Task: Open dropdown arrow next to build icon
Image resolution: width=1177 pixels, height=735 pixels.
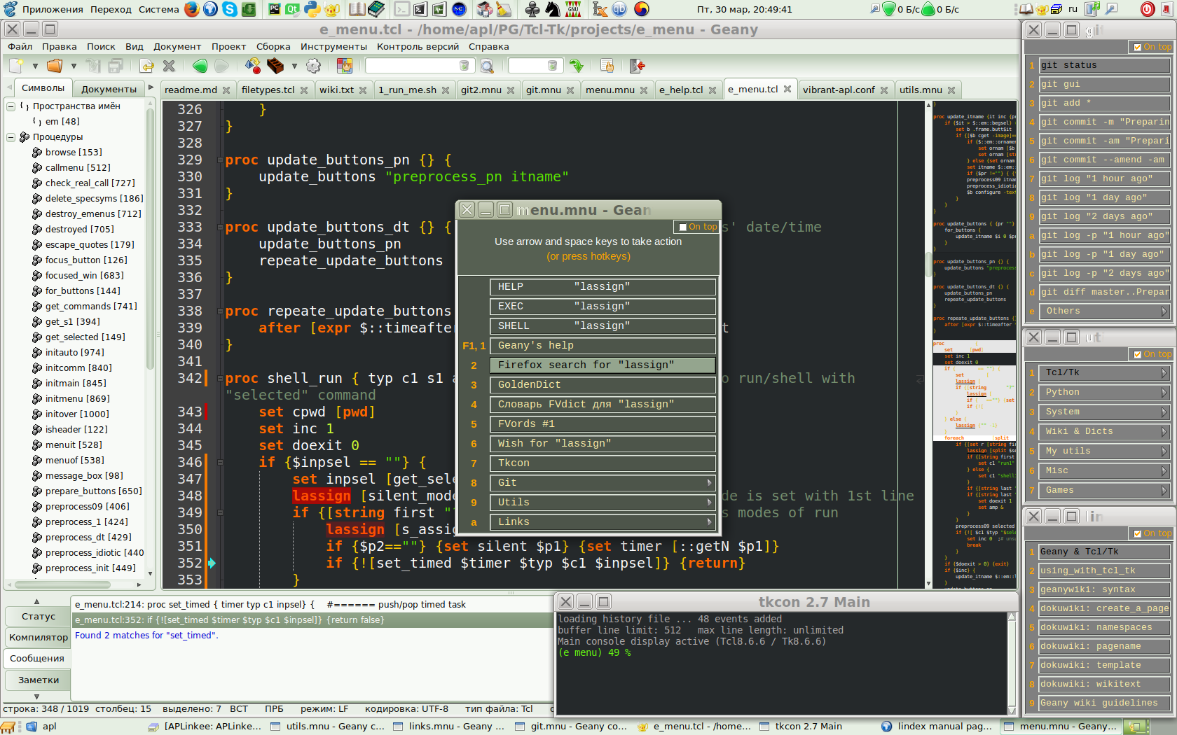Action: [294, 66]
